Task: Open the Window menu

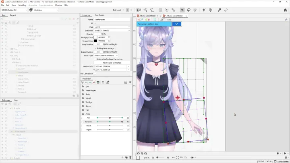Action: pyautogui.click(x=58, y=5)
